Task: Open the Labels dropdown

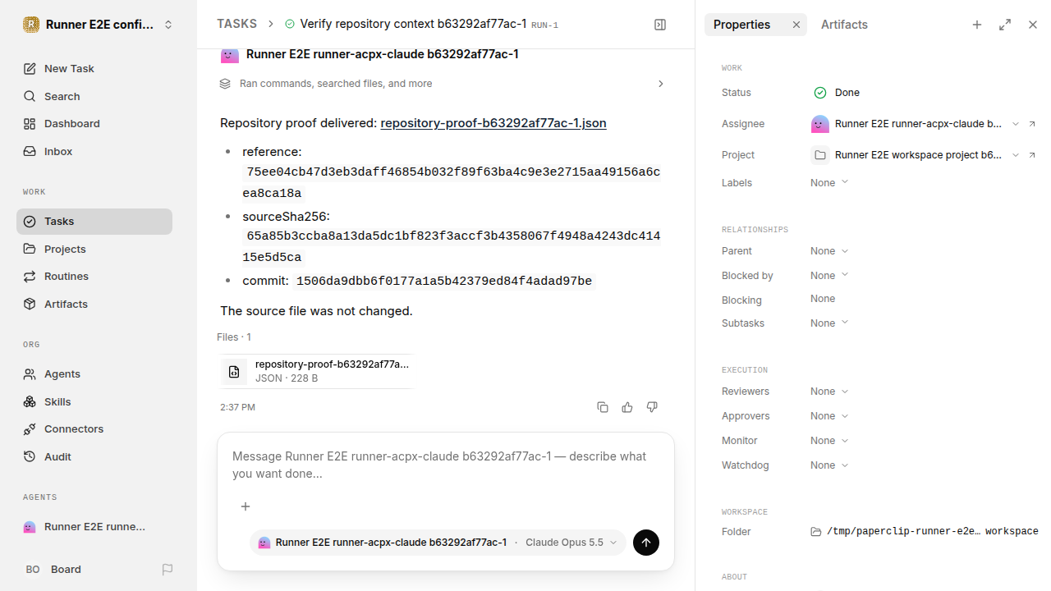Action: click(829, 183)
